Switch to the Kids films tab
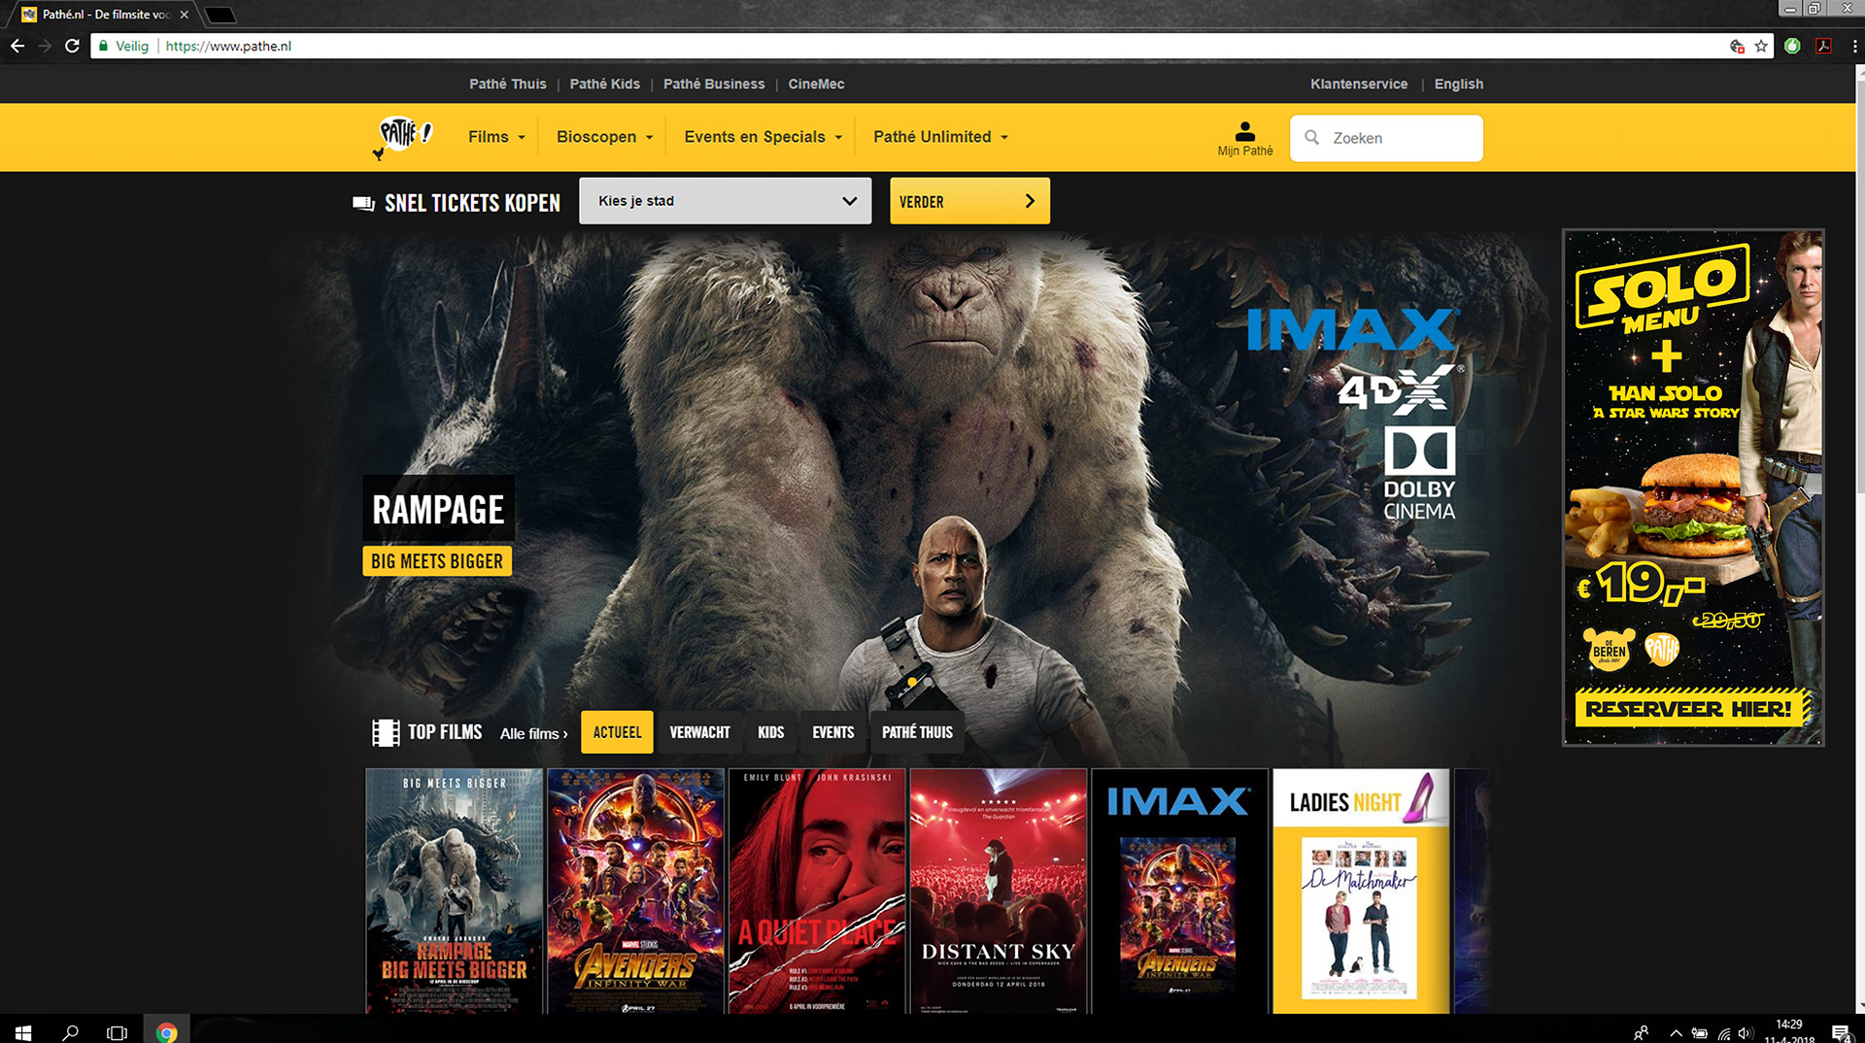 [x=770, y=732]
